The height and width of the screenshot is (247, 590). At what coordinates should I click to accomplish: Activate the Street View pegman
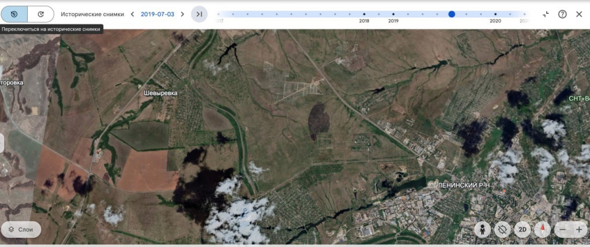tap(482, 229)
